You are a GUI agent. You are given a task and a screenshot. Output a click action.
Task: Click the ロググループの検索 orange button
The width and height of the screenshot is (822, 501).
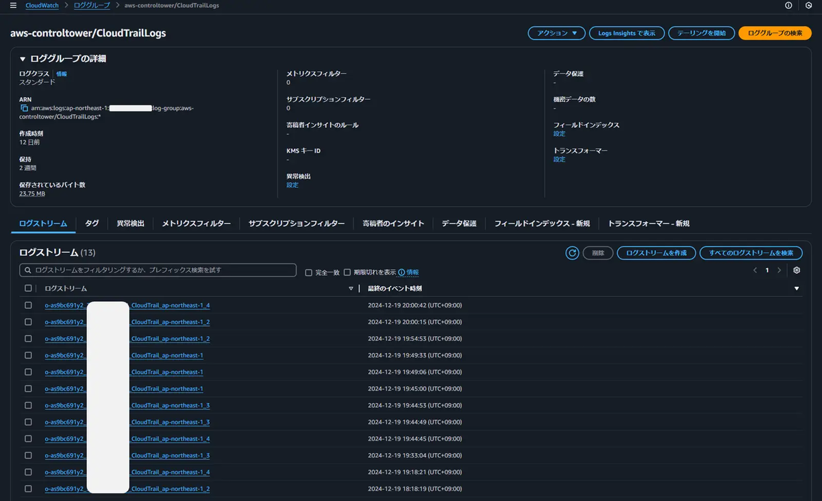click(775, 33)
